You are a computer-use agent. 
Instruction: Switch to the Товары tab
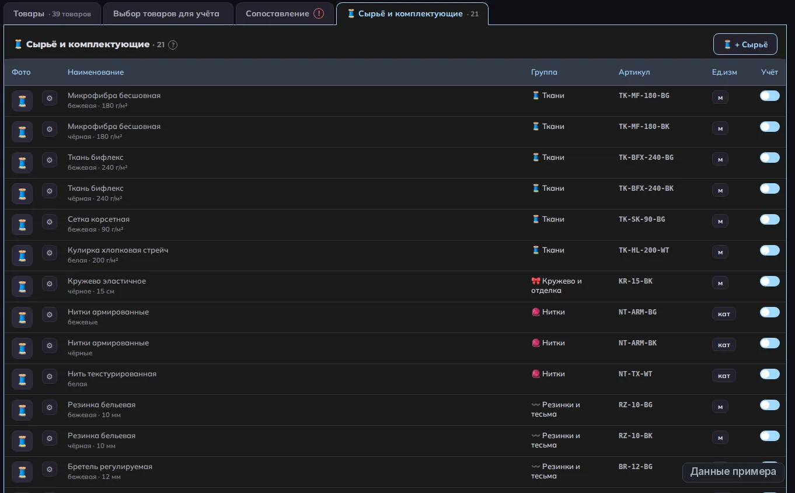point(52,14)
